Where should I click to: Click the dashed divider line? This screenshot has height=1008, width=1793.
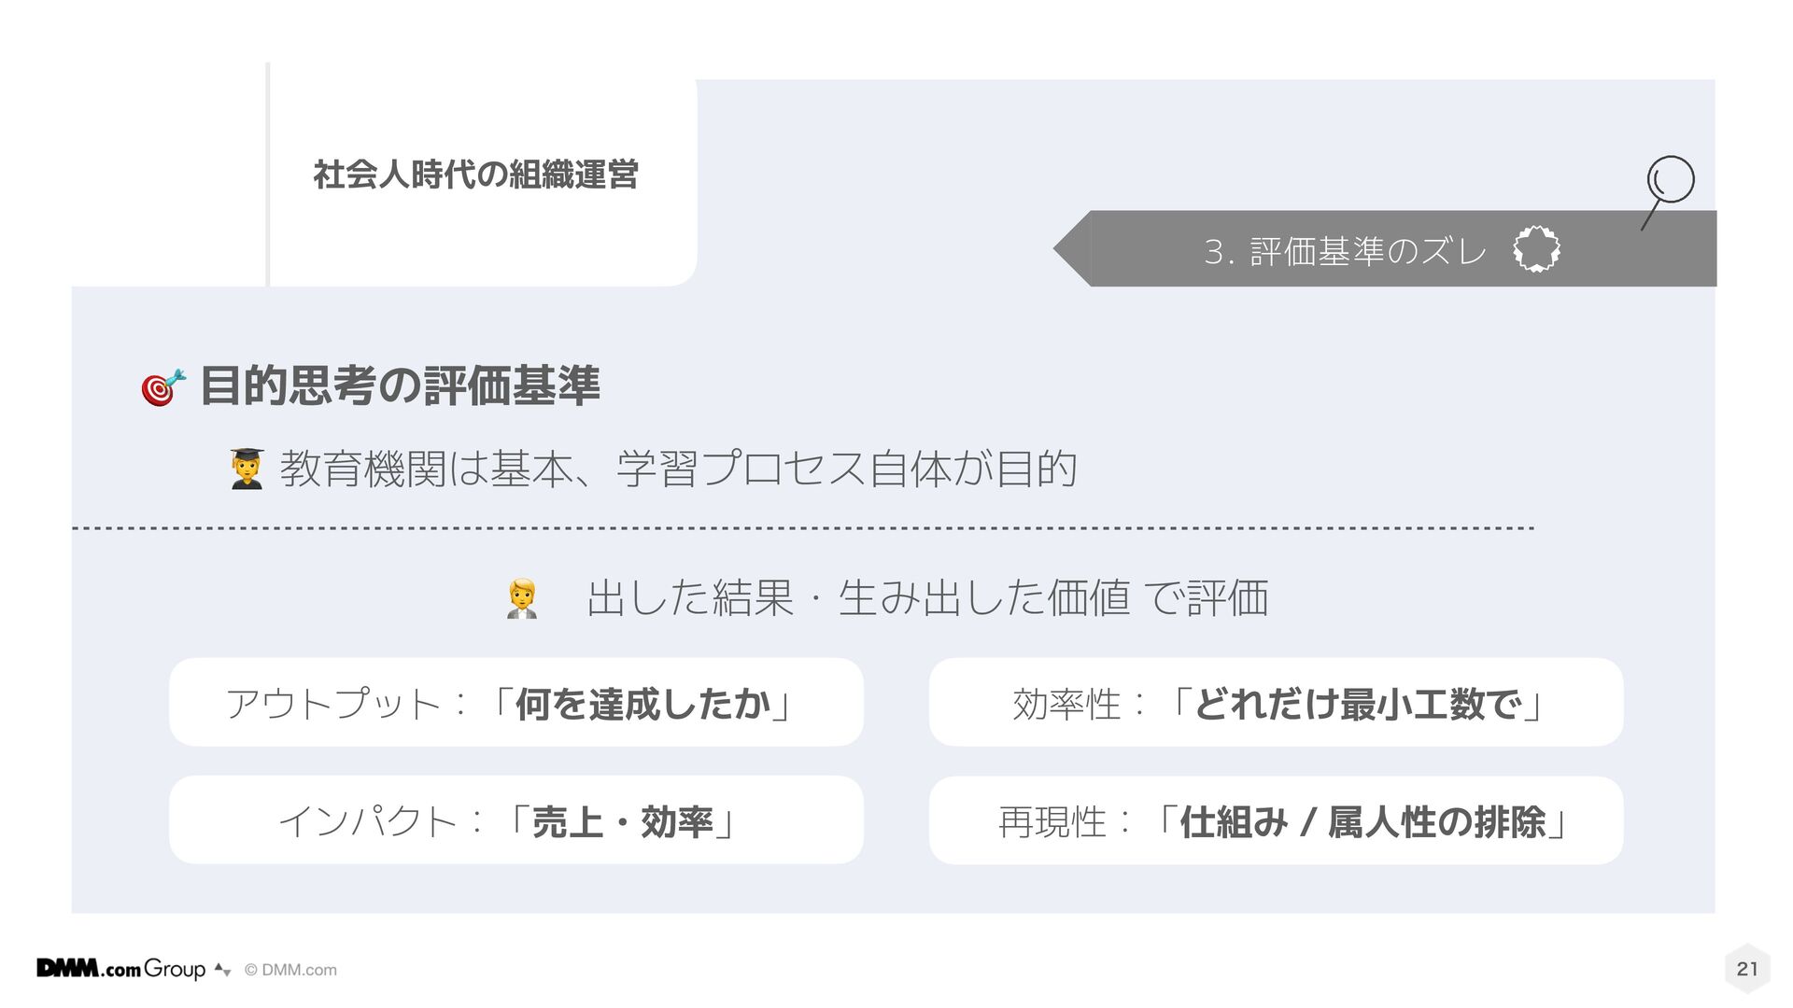click(x=803, y=528)
